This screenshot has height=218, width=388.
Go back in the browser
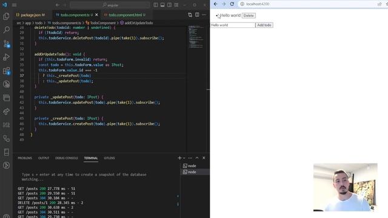(x=216, y=4)
